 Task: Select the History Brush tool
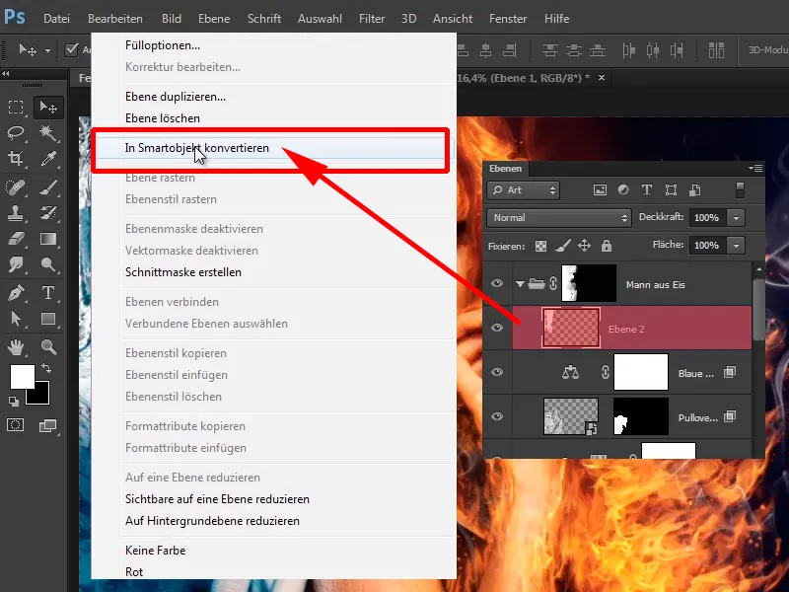tap(48, 213)
